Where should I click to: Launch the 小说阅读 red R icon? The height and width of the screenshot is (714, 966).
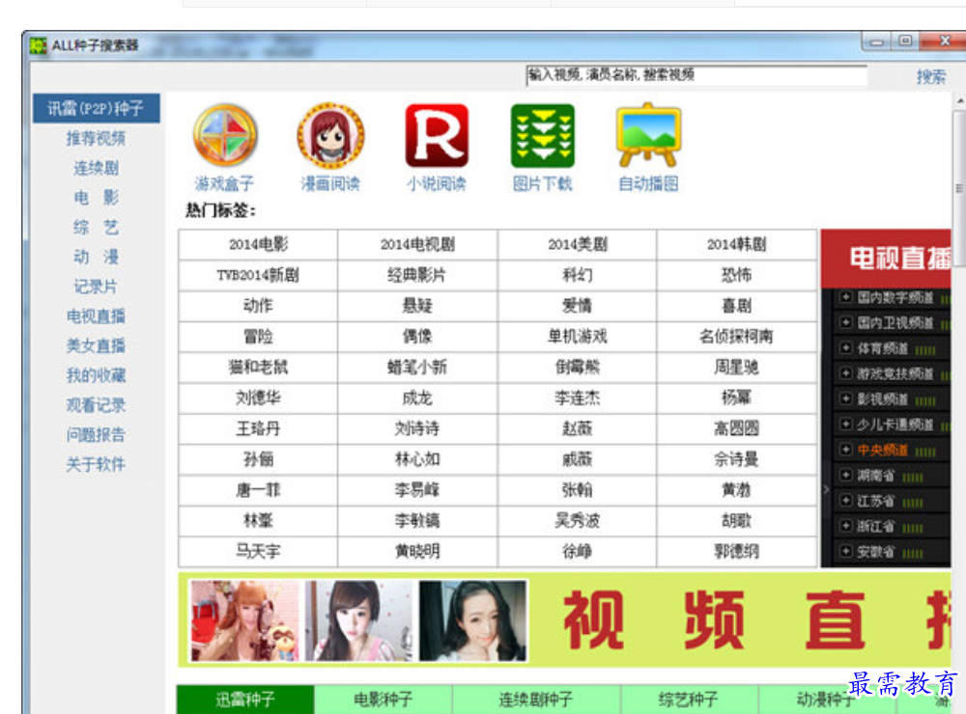(x=437, y=135)
